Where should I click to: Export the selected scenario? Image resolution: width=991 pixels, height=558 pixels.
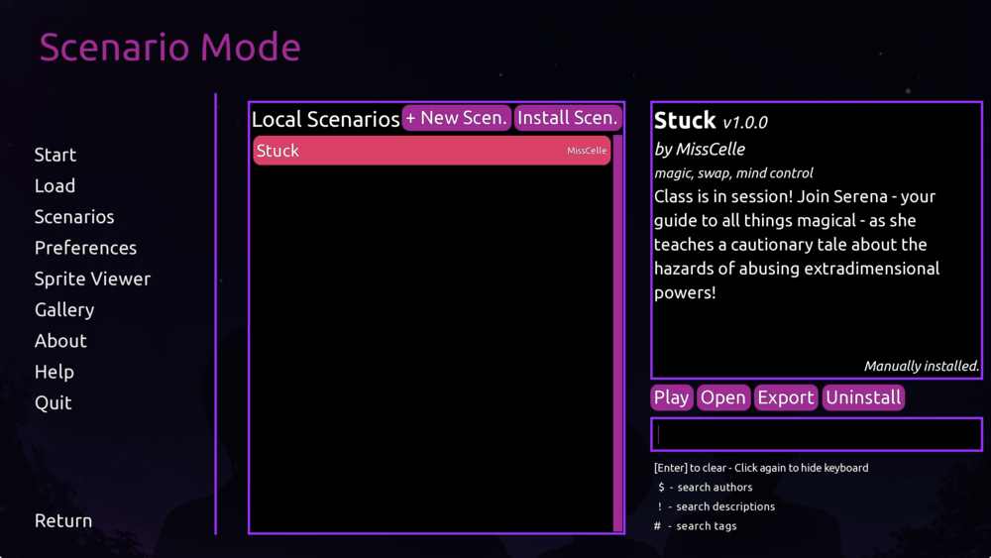click(786, 397)
